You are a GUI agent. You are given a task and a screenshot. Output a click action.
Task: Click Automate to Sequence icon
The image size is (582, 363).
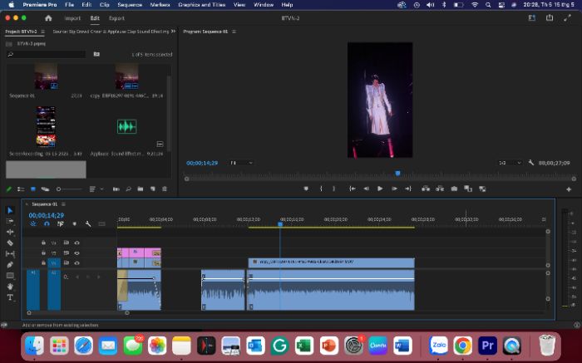point(116,189)
